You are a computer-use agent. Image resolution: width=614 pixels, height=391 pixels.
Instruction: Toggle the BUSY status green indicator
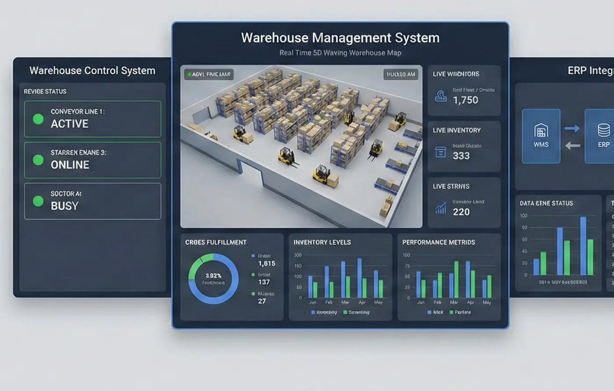[38, 201]
